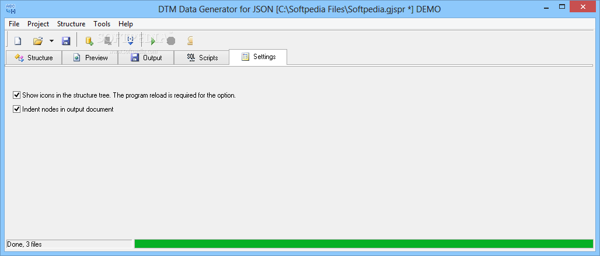Image resolution: width=600 pixels, height=256 pixels.
Task: Click the orange stamp toolbar icon
Action: (190, 41)
